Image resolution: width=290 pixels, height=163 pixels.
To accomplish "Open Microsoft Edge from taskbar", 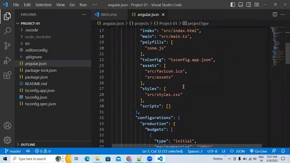I will pos(87,159).
